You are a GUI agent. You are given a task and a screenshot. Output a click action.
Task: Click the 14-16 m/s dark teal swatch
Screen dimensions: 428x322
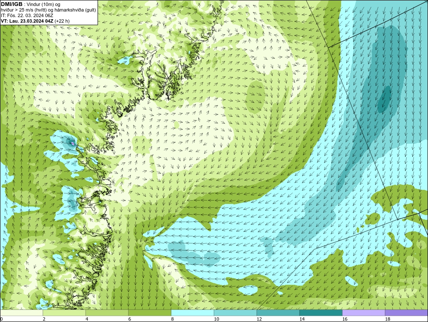pyautogui.click(x=321, y=313)
